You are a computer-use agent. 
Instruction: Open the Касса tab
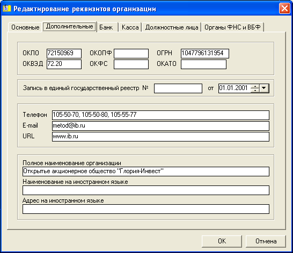click(x=130, y=27)
